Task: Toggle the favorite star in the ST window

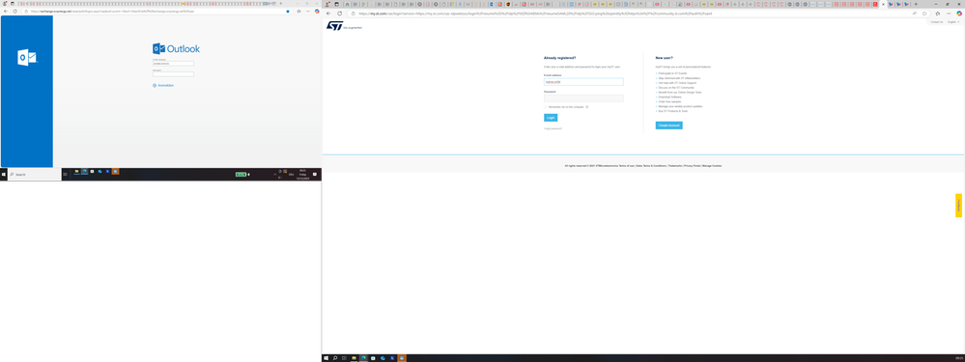Action: [x=924, y=13]
